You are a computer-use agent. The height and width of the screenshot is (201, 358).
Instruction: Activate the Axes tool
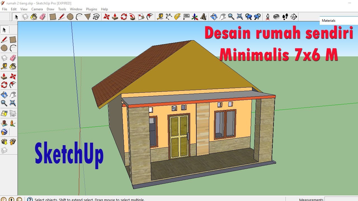tap(195, 17)
